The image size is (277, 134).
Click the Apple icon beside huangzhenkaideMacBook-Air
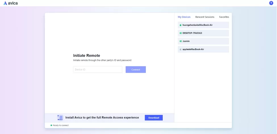click(180, 25)
